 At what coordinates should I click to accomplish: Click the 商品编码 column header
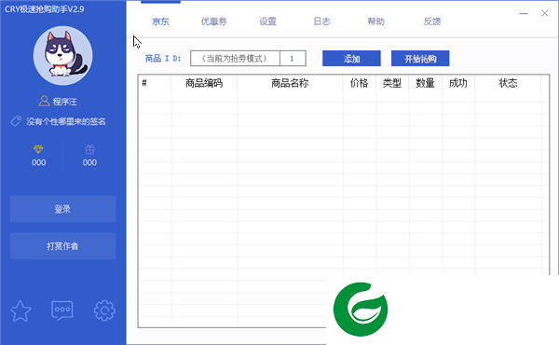[x=204, y=83]
